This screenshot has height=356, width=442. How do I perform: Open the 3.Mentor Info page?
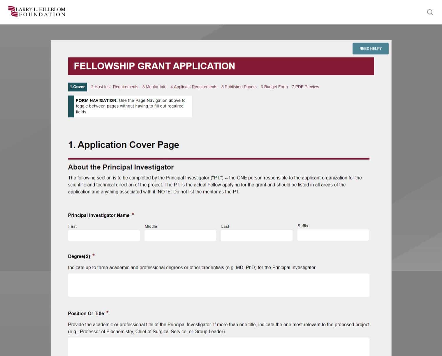tap(154, 87)
